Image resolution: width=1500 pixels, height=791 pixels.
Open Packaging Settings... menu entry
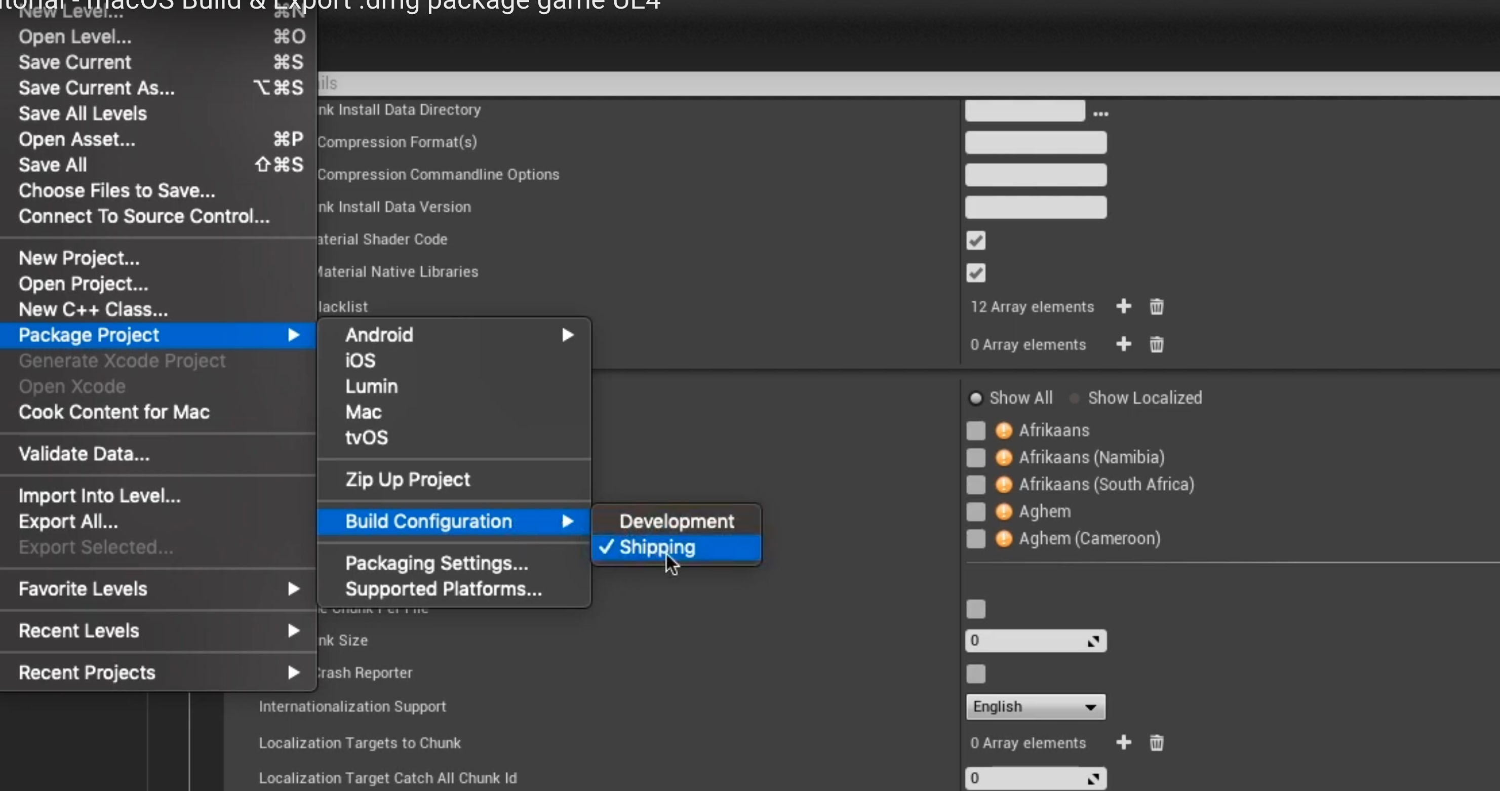click(x=436, y=563)
